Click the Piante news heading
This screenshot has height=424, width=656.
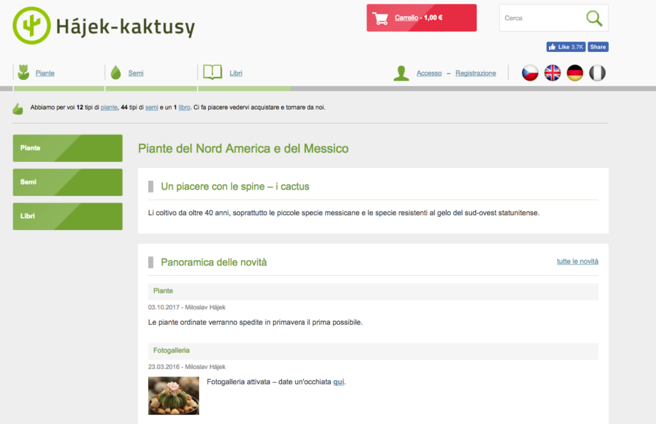coord(163,291)
